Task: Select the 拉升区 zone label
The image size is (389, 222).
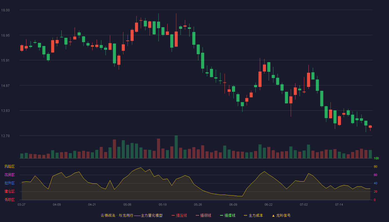Action: point(9,183)
